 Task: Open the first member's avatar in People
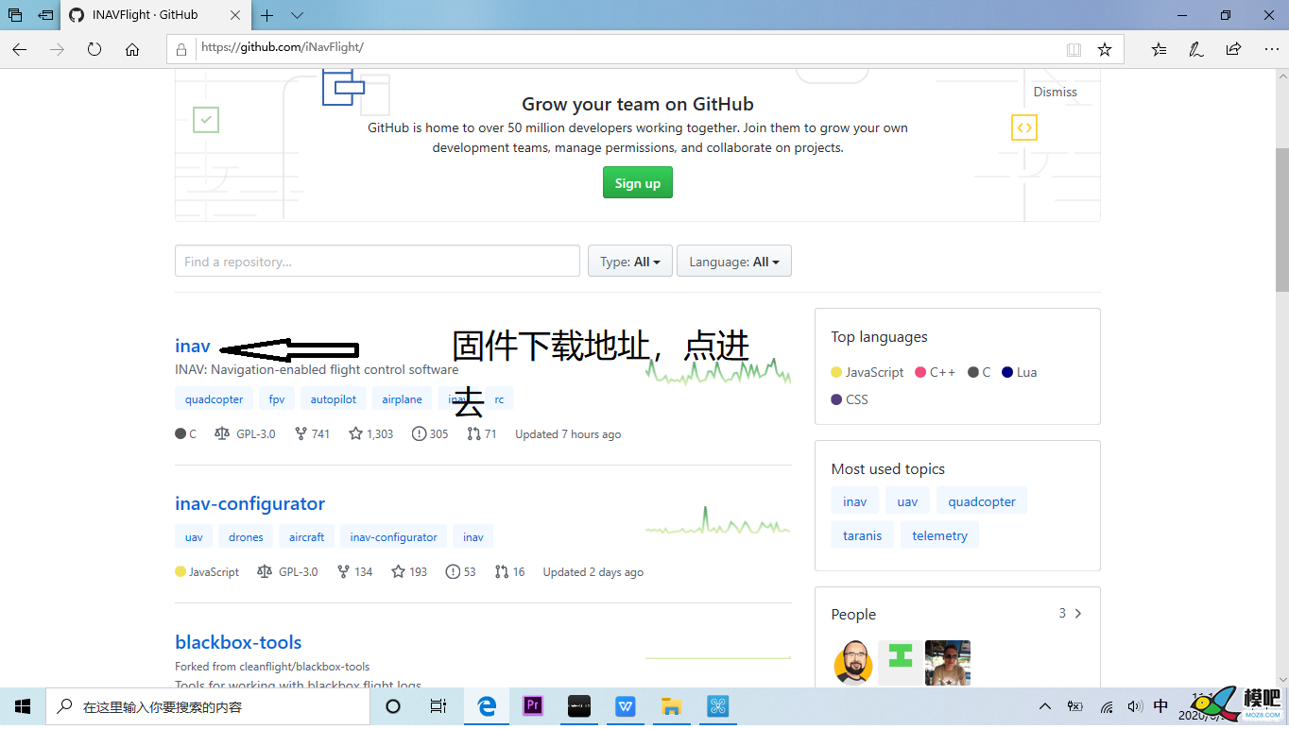(853, 663)
